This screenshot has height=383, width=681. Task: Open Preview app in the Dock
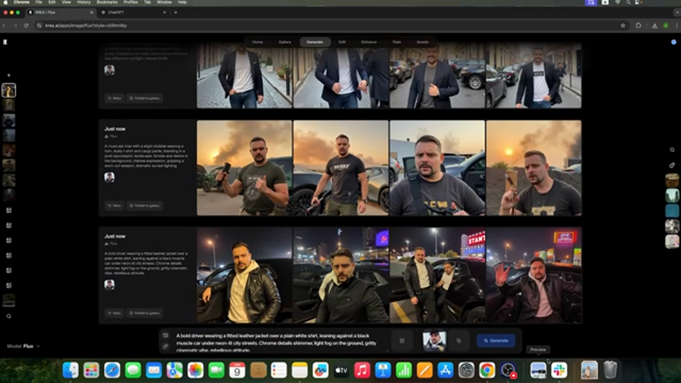538,370
